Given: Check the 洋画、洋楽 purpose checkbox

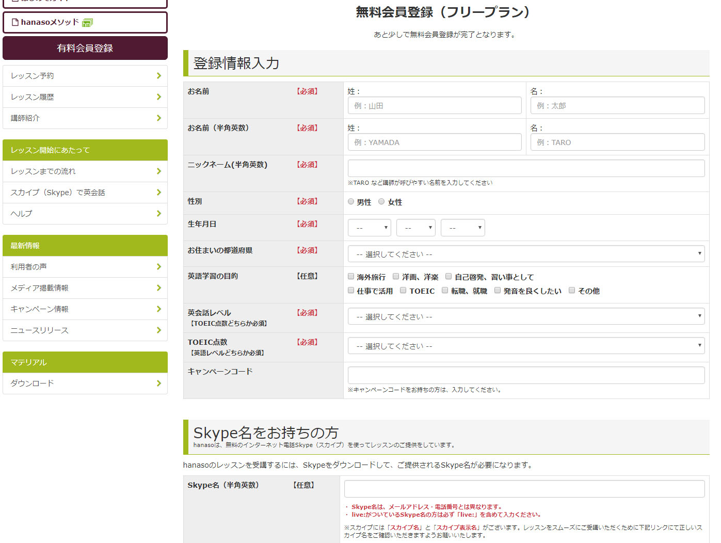Looking at the screenshot, I should coord(396,276).
